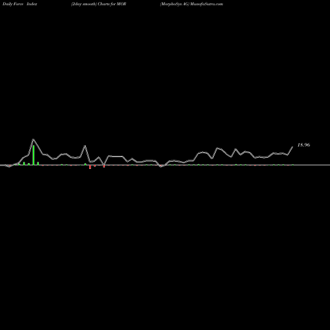Click the tallest green force index bar
330x330 pixels.
click(34, 155)
